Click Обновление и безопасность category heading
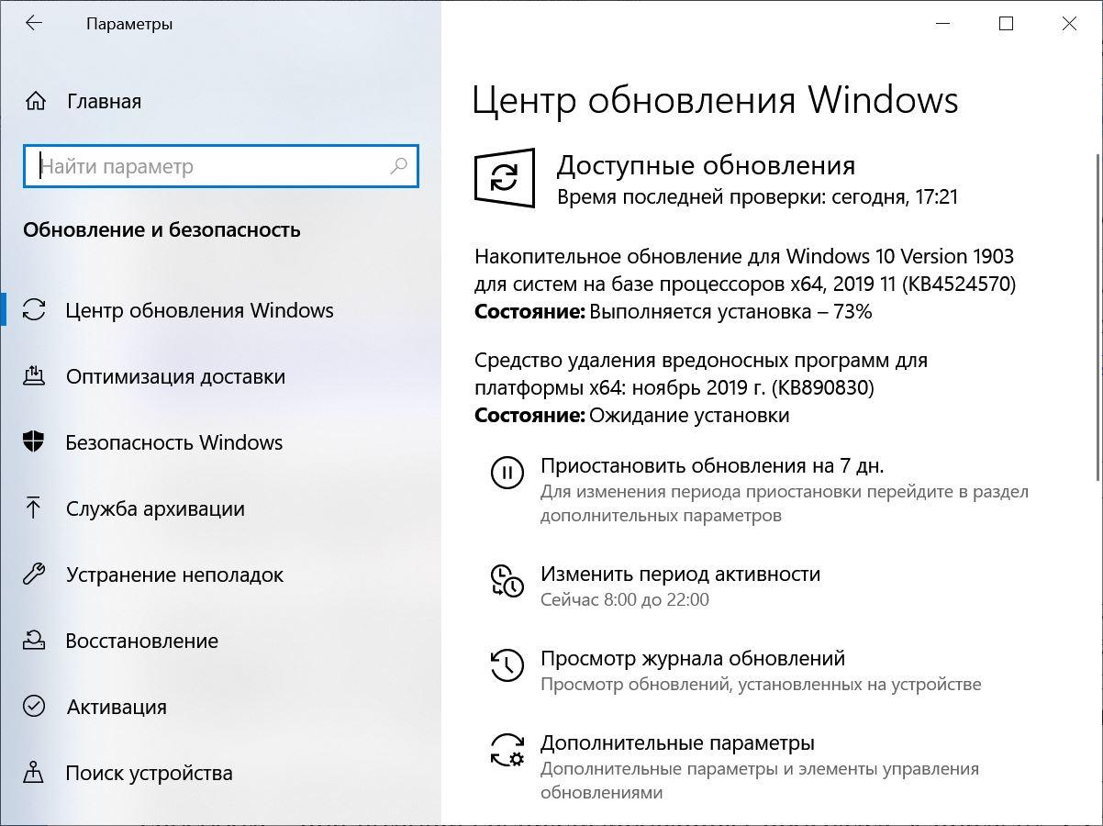 pos(162,229)
